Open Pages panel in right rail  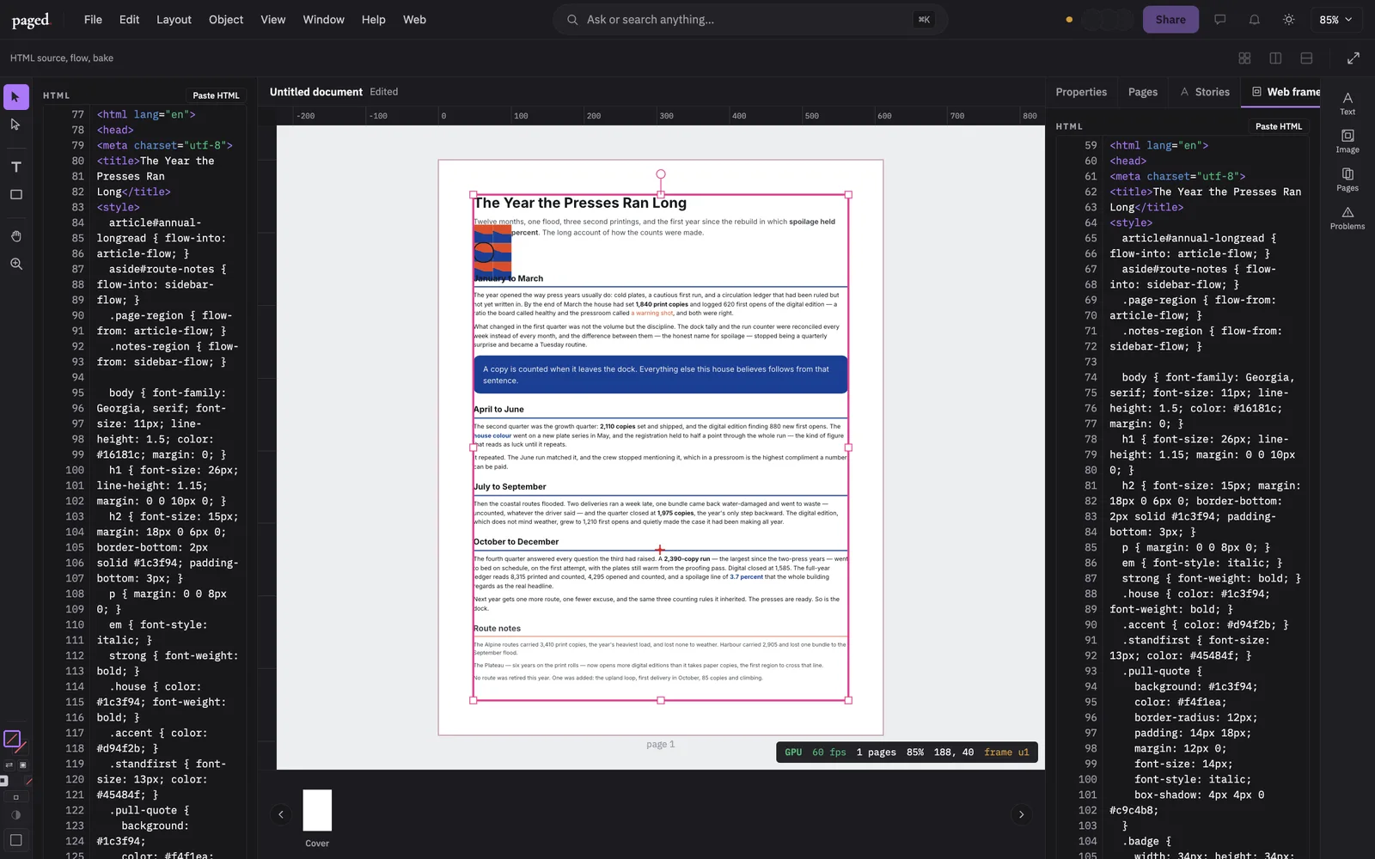click(x=1347, y=180)
